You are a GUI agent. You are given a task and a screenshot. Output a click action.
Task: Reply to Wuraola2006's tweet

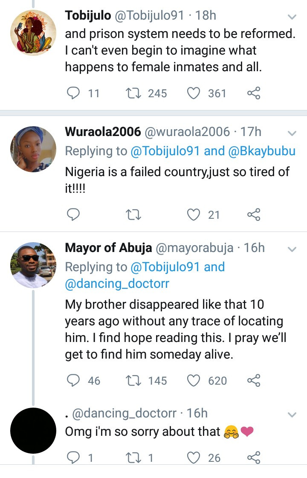point(74,215)
